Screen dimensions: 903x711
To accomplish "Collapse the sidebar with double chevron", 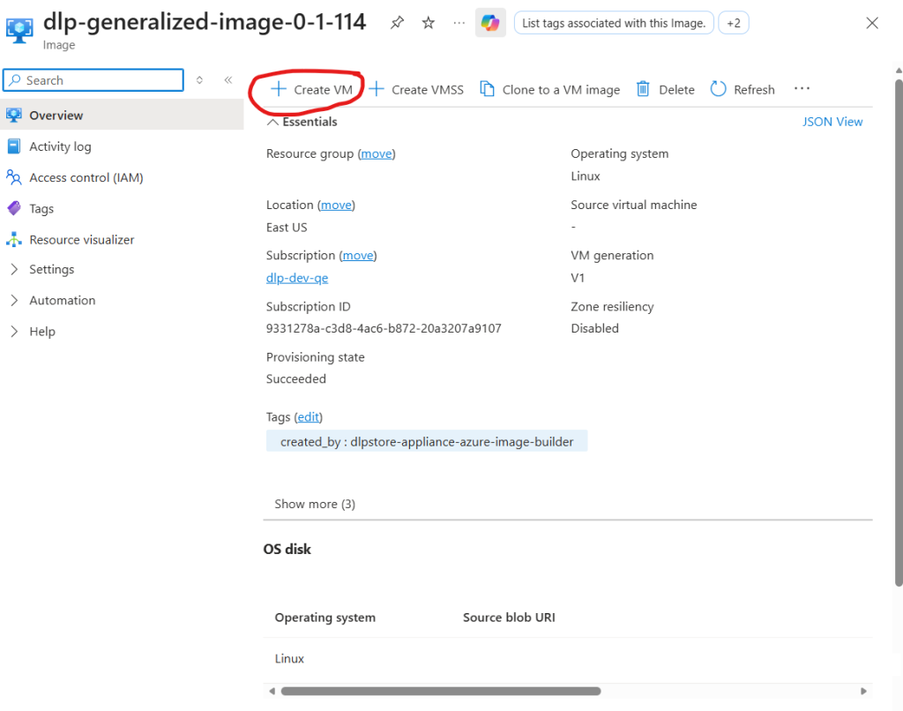I will [228, 80].
